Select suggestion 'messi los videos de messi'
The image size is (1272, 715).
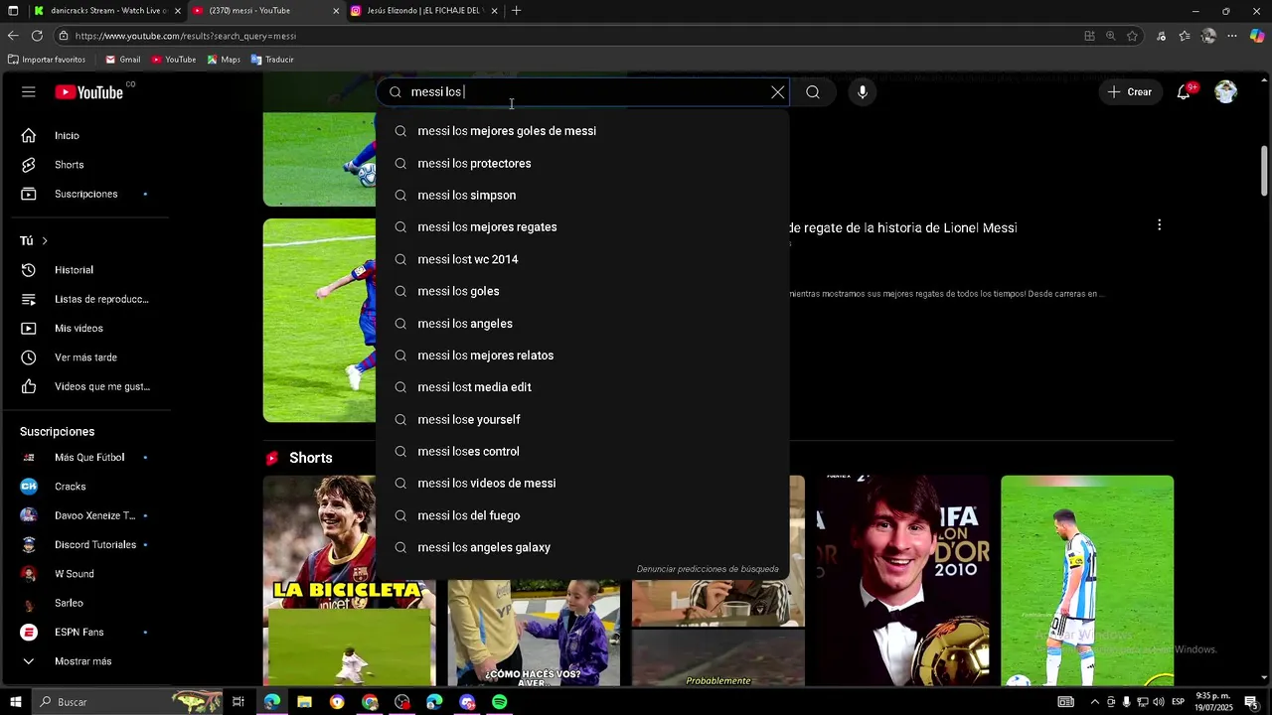(x=582, y=484)
